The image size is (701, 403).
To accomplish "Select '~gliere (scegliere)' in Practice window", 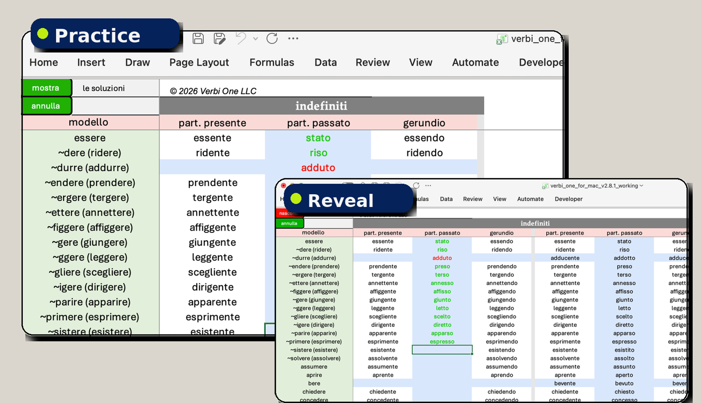I will click(x=91, y=272).
